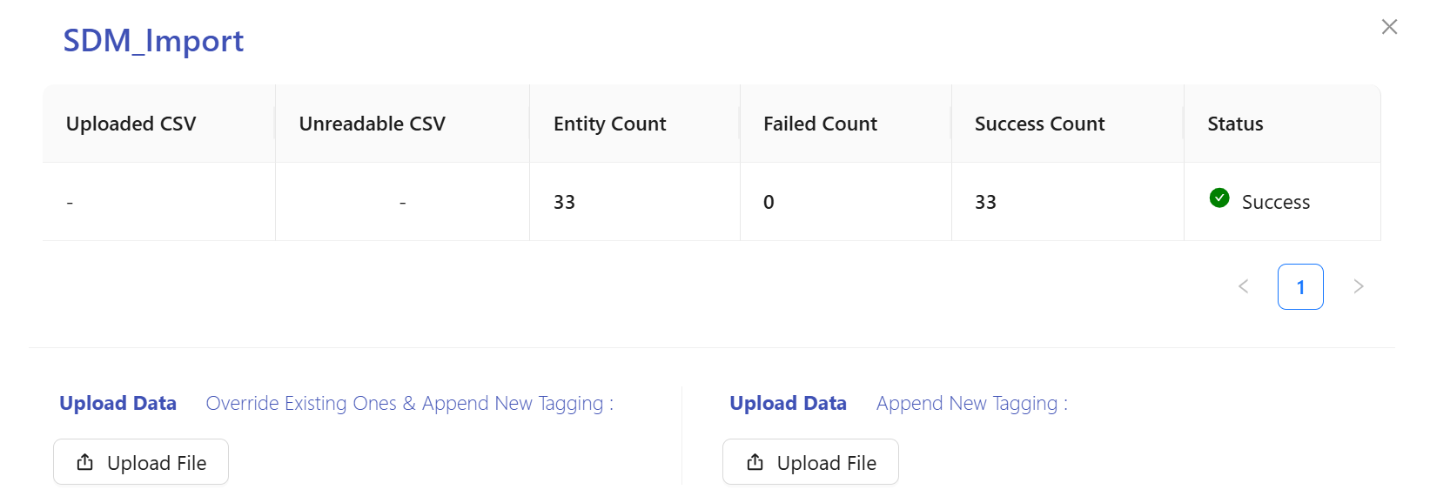Select page 1 in pagination

coord(1300,287)
